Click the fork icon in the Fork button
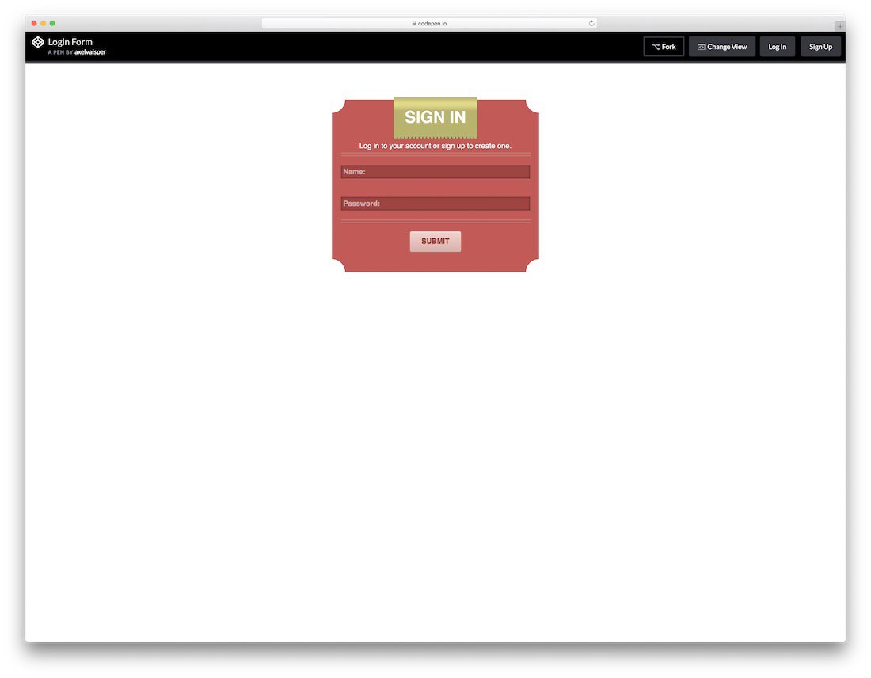871x678 pixels. pyautogui.click(x=656, y=47)
